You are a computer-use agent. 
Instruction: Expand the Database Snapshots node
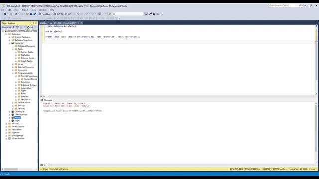click(x=10, y=40)
